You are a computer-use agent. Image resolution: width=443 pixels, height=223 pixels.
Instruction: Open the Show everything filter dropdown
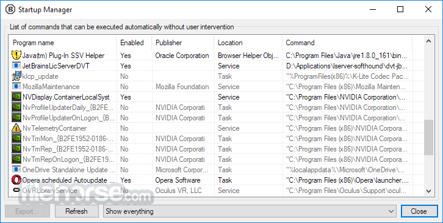pyautogui.click(x=249, y=211)
